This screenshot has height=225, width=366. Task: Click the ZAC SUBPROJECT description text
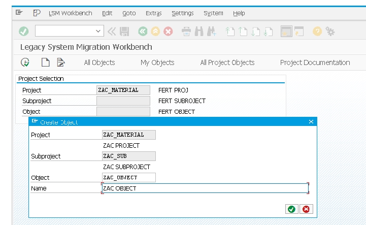pyautogui.click(x=126, y=167)
